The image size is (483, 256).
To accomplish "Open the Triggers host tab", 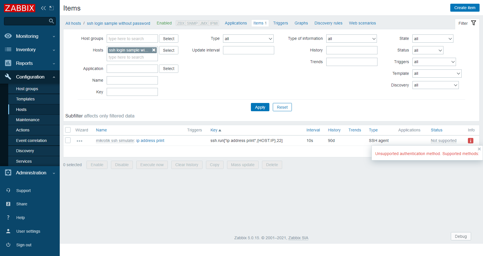I will [x=280, y=23].
